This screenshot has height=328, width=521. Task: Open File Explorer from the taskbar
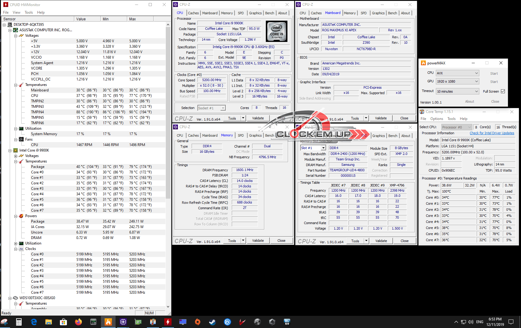click(49, 322)
